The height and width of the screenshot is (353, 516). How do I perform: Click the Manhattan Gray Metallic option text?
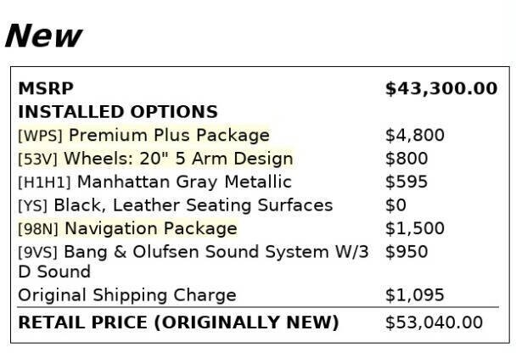tap(154, 182)
